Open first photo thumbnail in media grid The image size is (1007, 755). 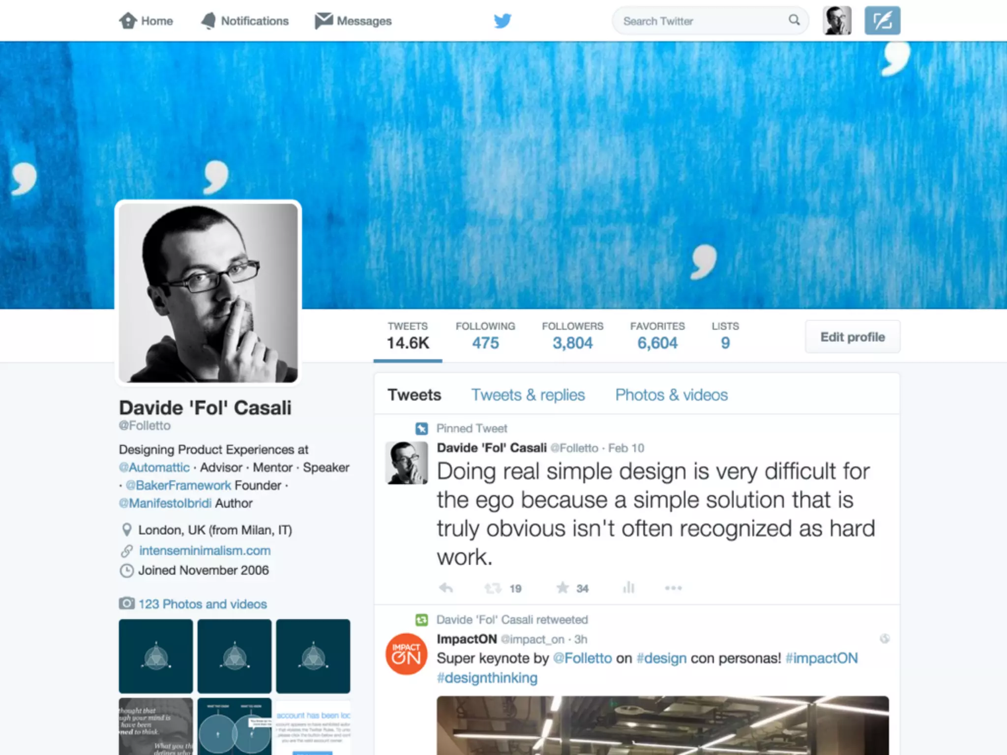click(x=156, y=656)
